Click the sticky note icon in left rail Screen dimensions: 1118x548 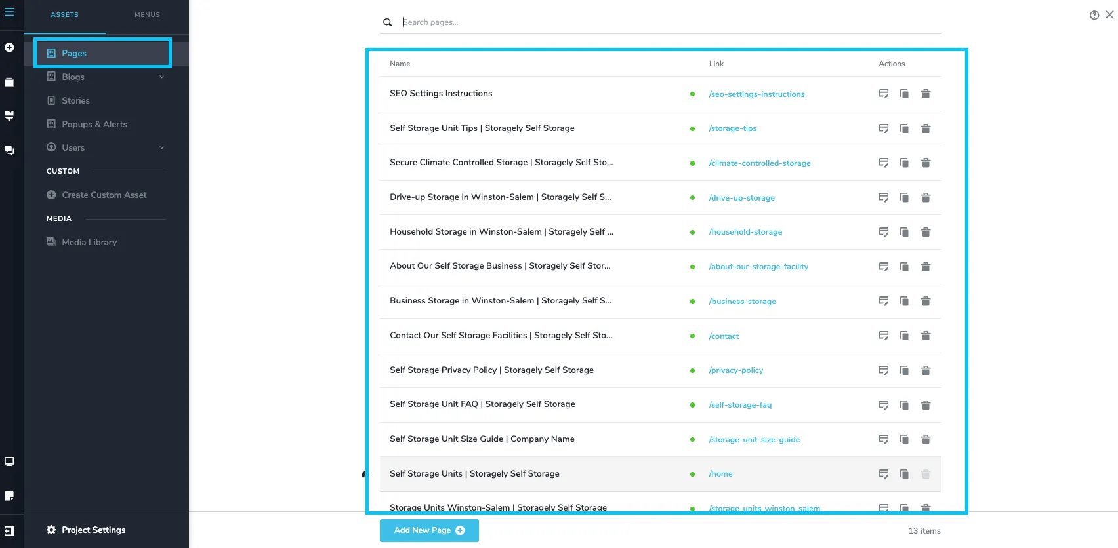pos(9,496)
